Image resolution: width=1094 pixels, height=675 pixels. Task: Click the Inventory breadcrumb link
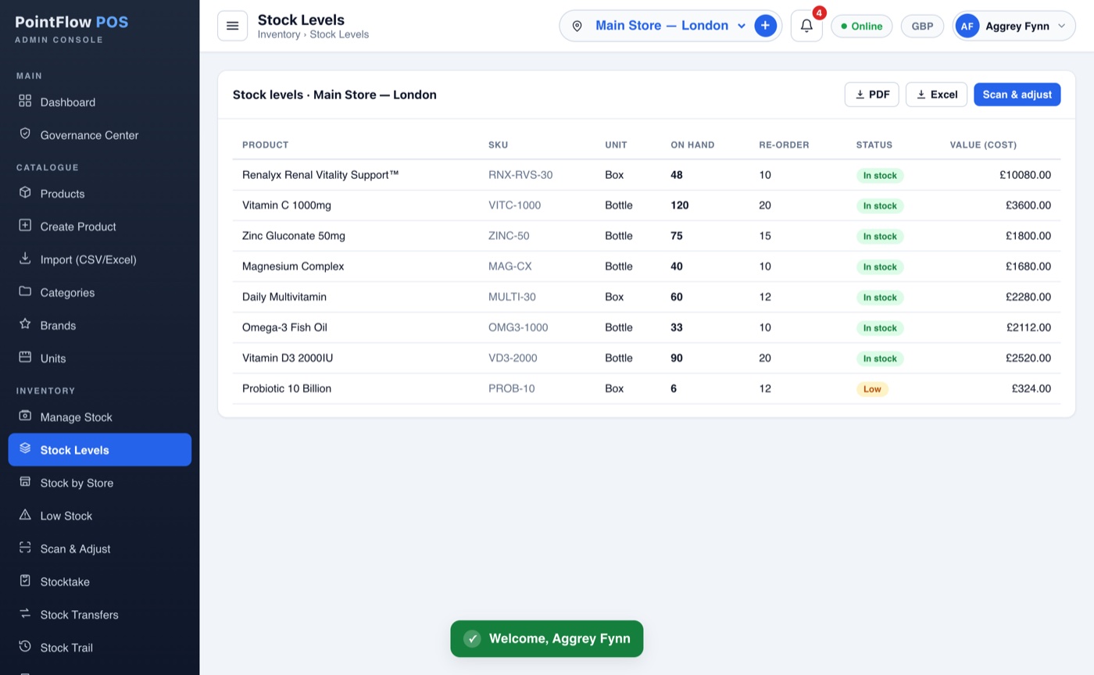(x=279, y=34)
